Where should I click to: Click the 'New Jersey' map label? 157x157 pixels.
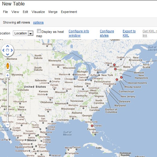128,96
